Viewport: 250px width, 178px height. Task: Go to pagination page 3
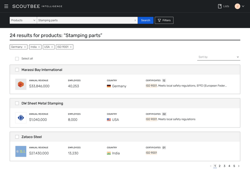click(224, 166)
